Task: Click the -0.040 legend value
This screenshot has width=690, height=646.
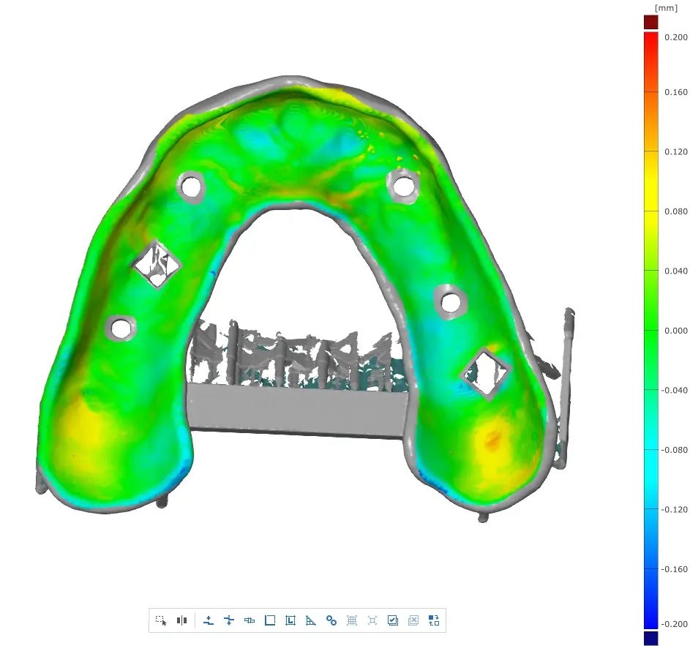Action: (674, 391)
